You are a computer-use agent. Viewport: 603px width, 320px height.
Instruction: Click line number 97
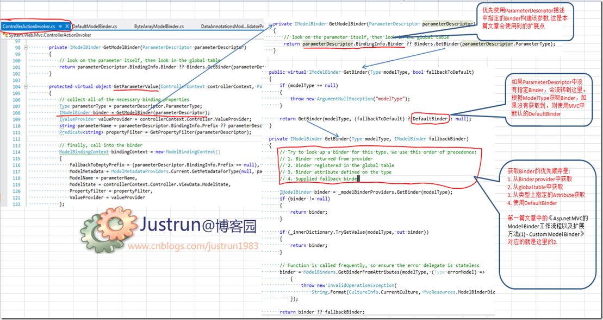click(17, 41)
